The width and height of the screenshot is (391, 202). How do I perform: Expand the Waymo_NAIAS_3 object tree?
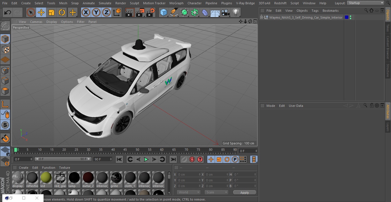[262, 17]
